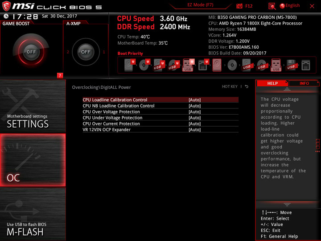The width and height of the screenshot is (321, 241).
Task: Click the DDR Speed 2400 MHz value
Action: coord(175,27)
